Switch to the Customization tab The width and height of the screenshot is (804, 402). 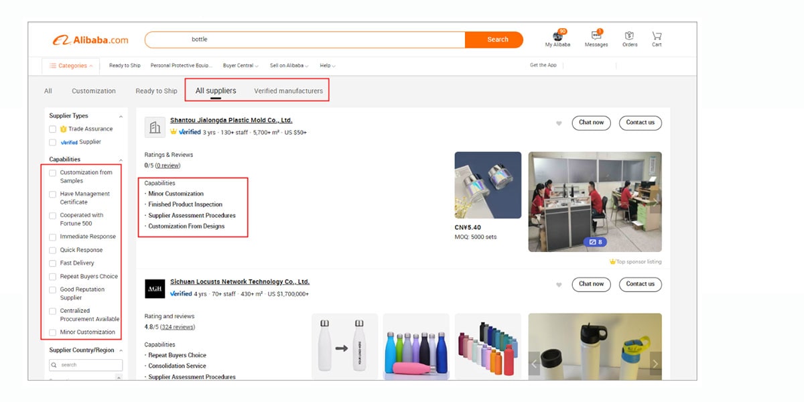click(94, 91)
